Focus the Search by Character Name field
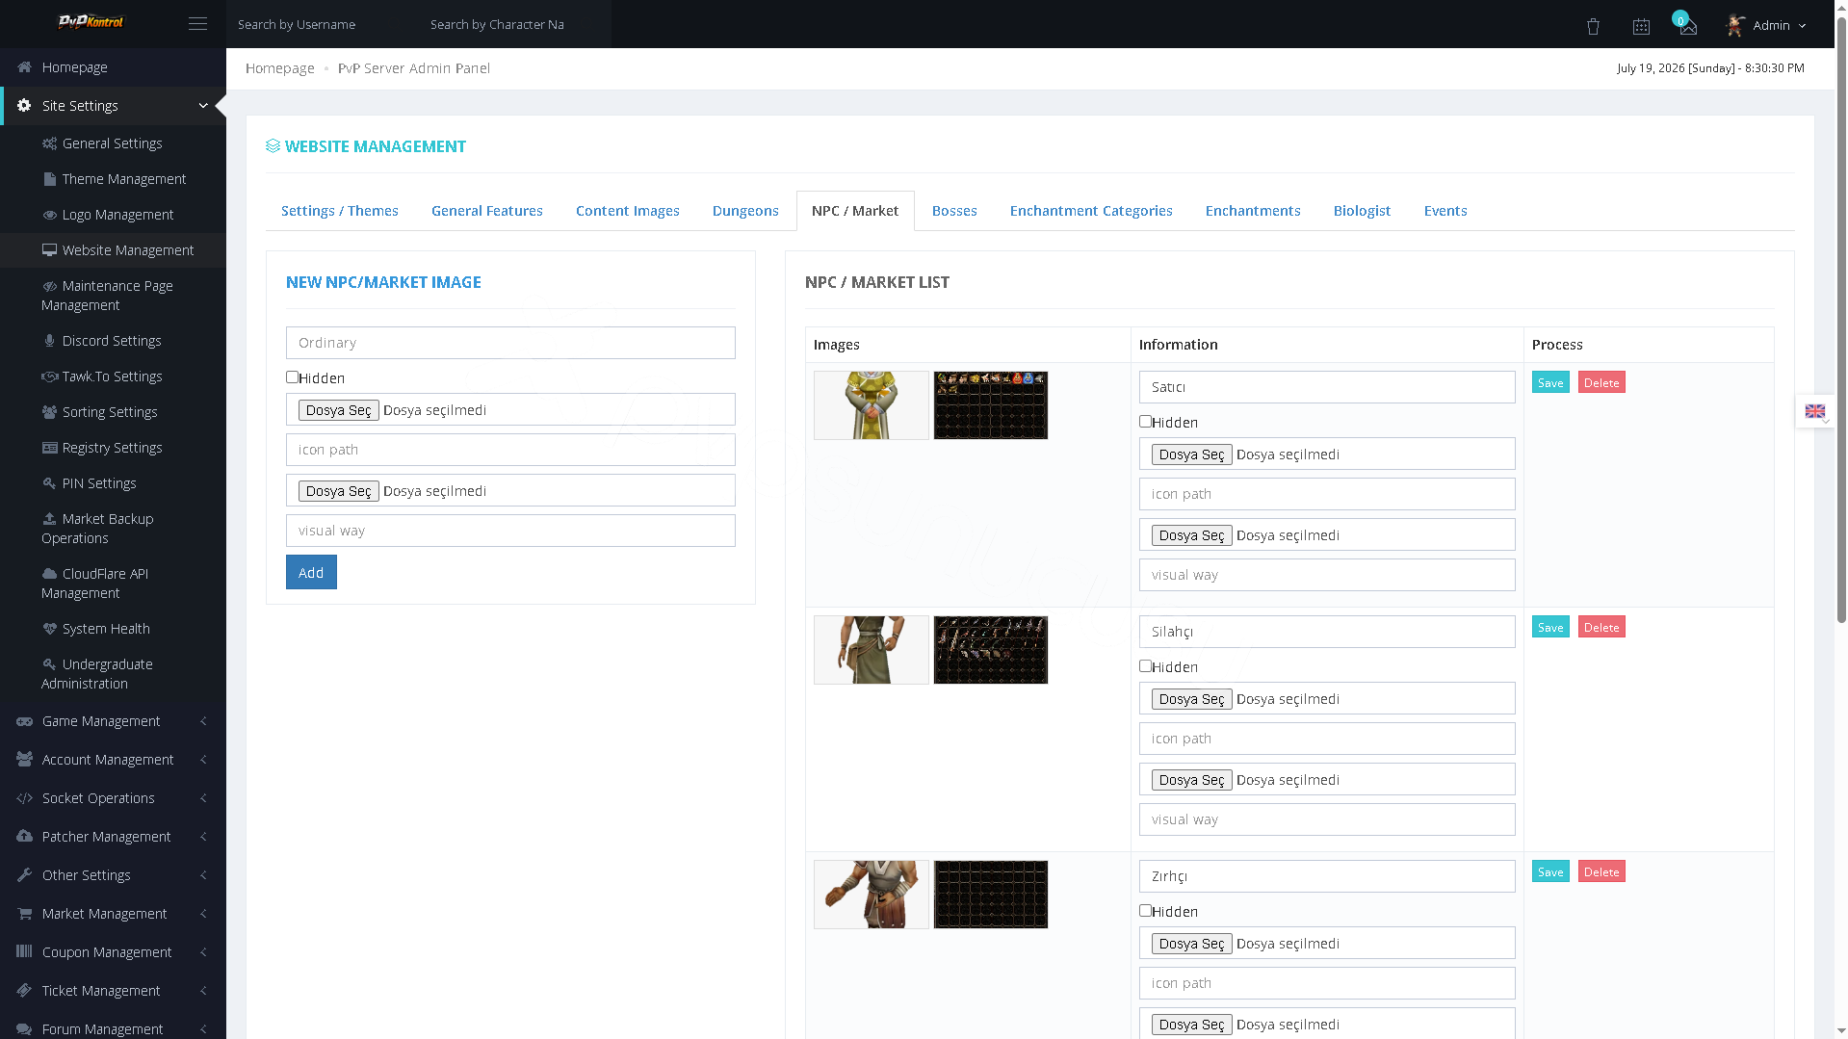Screen dimensions: 1848x1039 coord(515,24)
